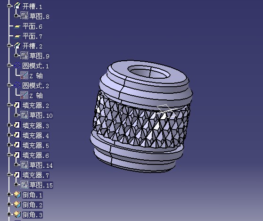Click the 平面.6 label text
Screen dimensions: 263x221
tap(33, 26)
